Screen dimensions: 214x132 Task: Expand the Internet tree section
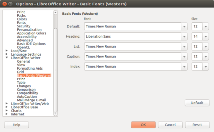(7, 114)
